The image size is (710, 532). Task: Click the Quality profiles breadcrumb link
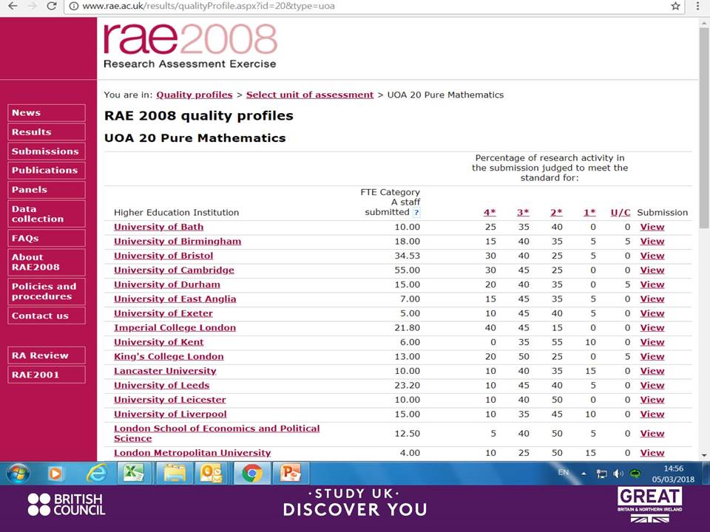[x=195, y=95]
